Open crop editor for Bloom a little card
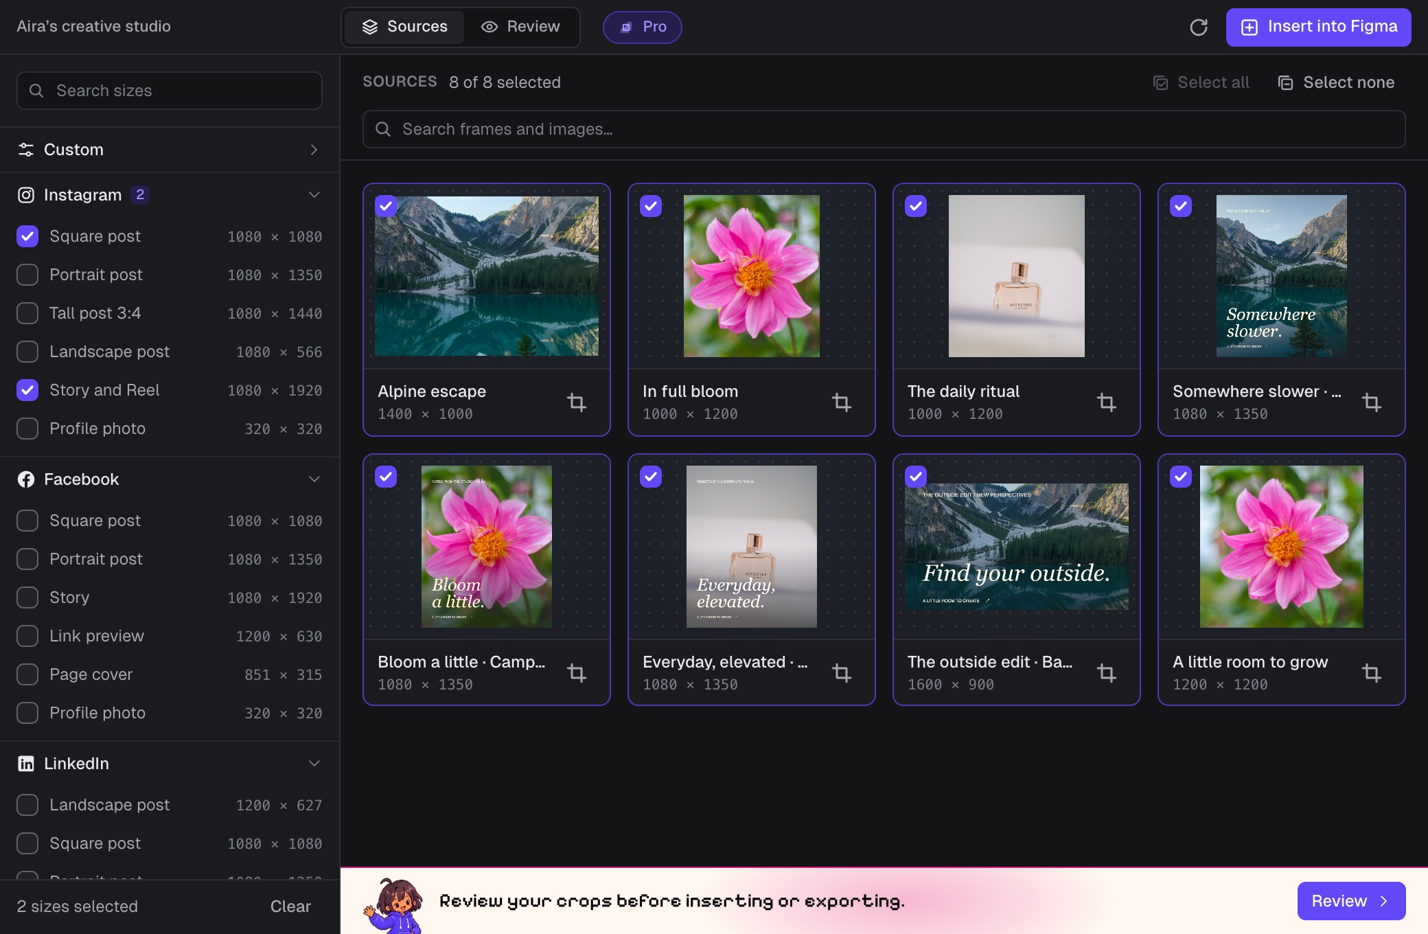 [577, 672]
